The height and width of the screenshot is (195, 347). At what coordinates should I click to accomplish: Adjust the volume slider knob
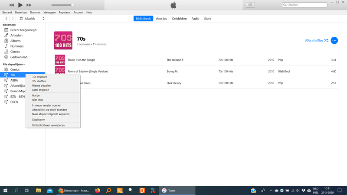click(x=72, y=5)
